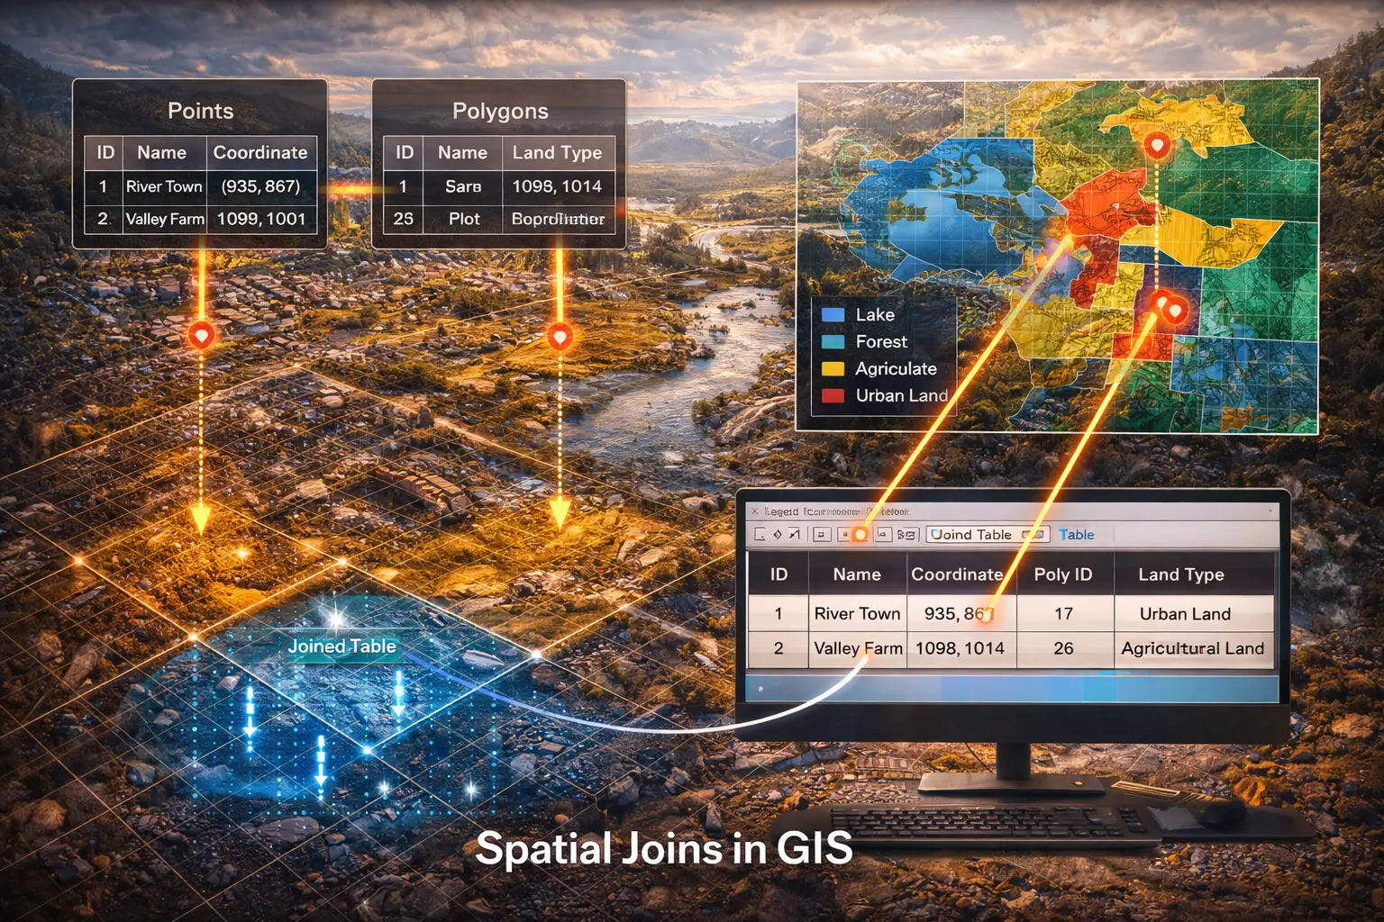
Task: Click the red map pin below the Points table
Action: (x=200, y=336)
